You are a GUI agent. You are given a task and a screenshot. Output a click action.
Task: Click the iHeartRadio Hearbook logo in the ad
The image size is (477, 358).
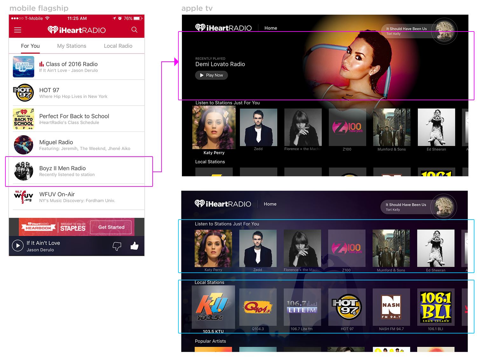pos(38,227)
